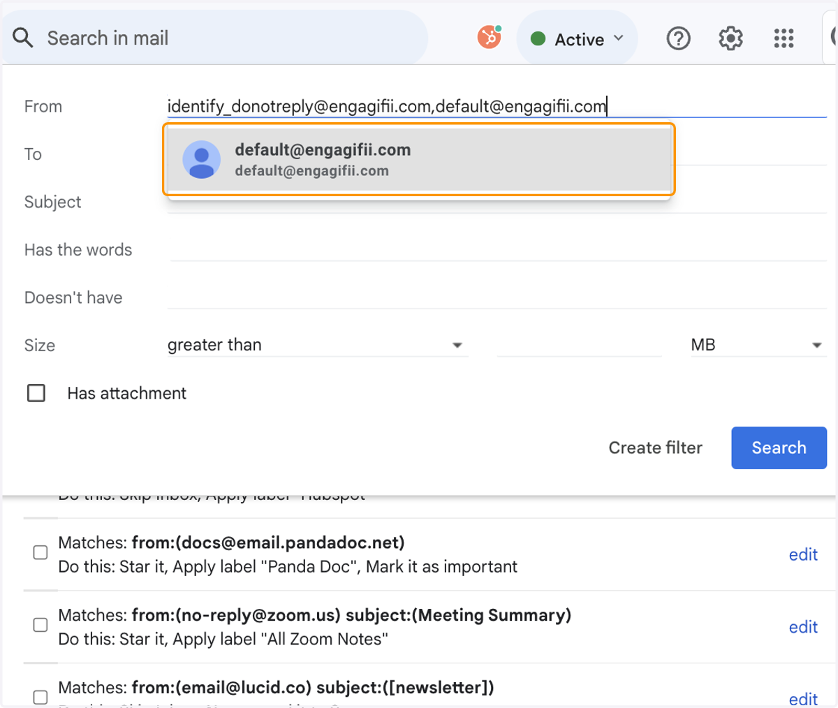The image size is (838, 708).
Task: Click the Has the words field
Action: (x=497, y=249)
